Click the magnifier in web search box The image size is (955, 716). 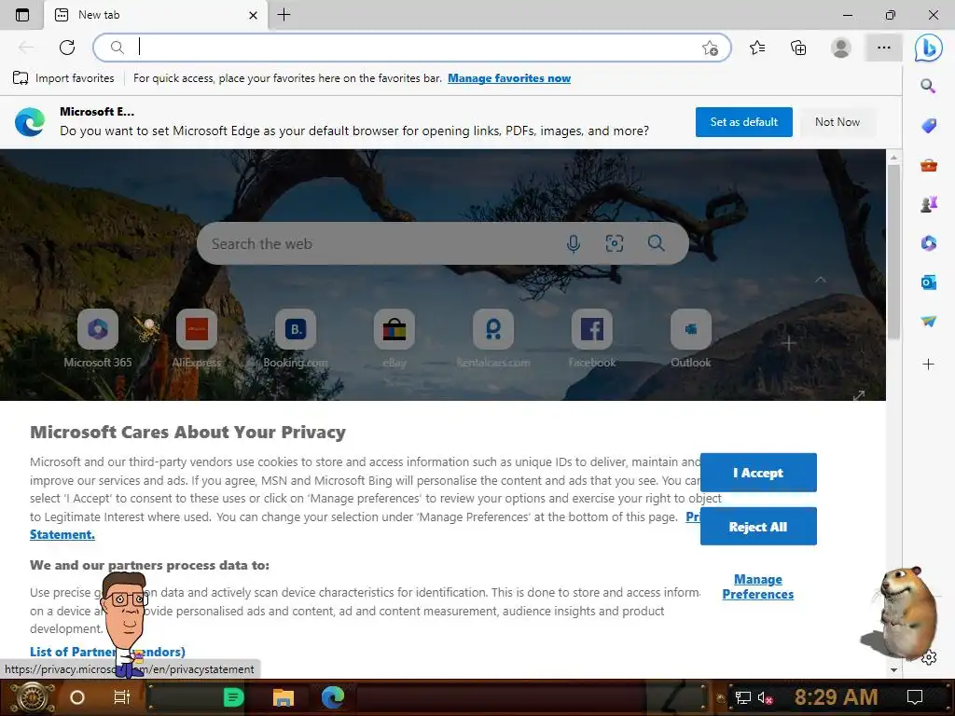[x=656, y=243]
